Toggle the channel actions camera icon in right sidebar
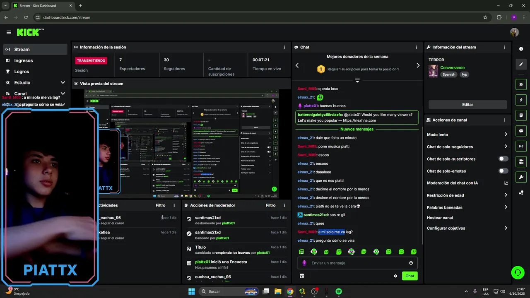The width and height of the screenshot is (530, 298). click(x=521, y=161)
